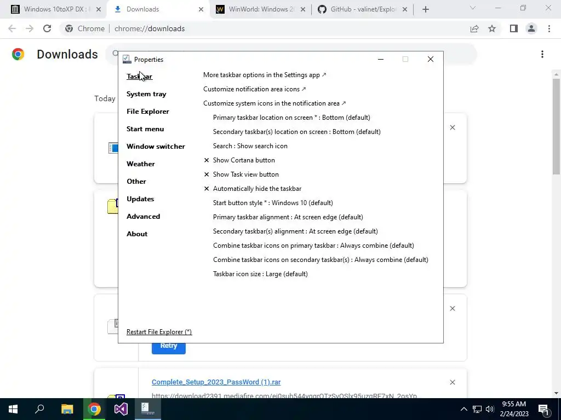Open the notification center icon

(543, 409)
